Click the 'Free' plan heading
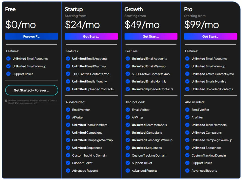The height and width of the screenshot is (180, 242). pyautogui.click(x=10, y=9)
